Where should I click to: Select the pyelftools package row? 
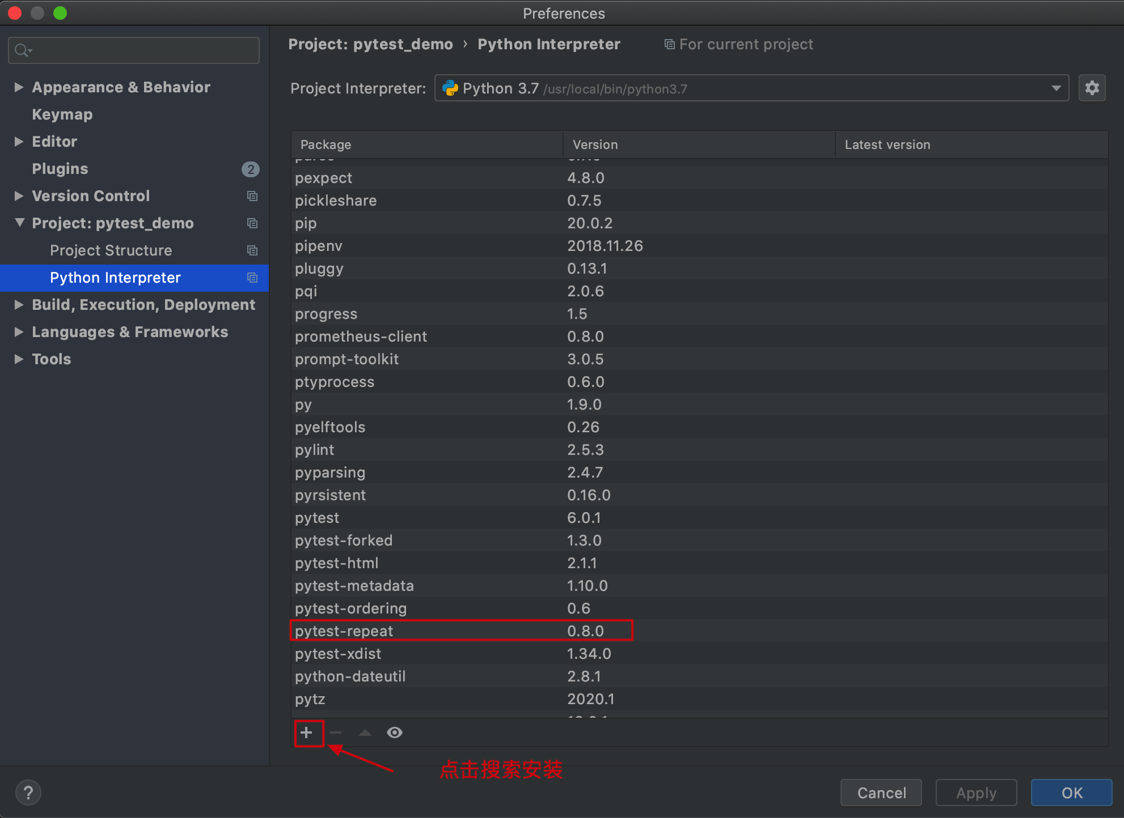(x=700, y=427)
